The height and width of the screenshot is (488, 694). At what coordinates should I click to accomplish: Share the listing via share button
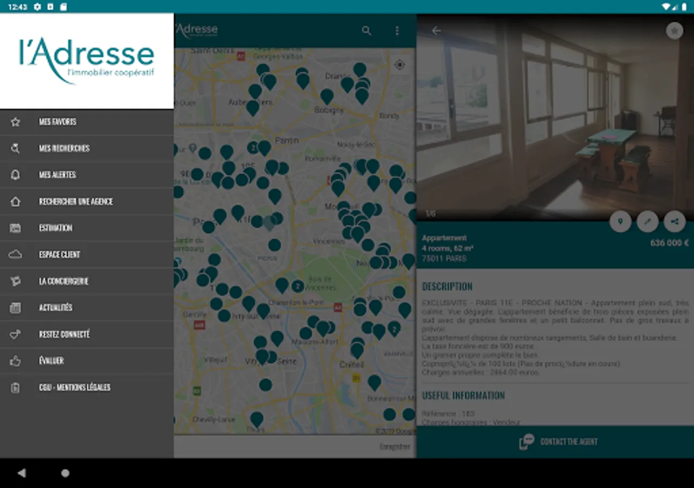tap(674, 221)
